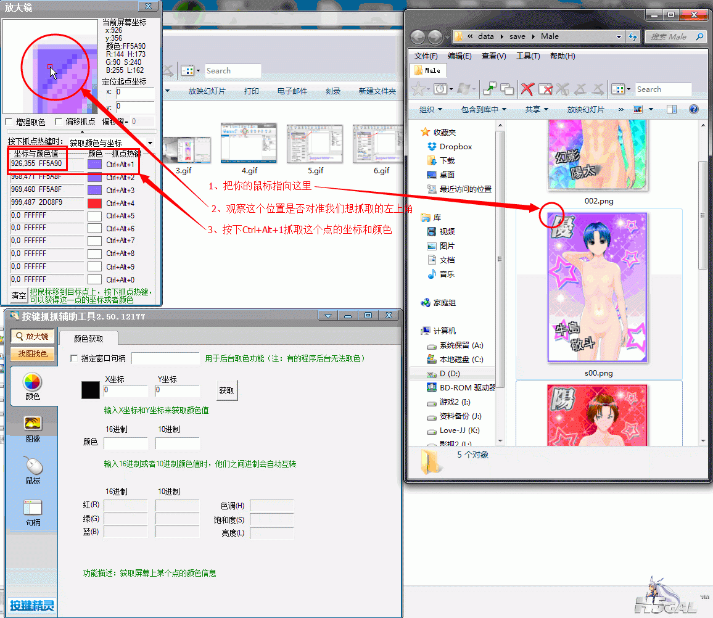Screen dimensions: 713x618
Task: Click the 16进制 颜色 input field
Action: [x=125, y=443]
